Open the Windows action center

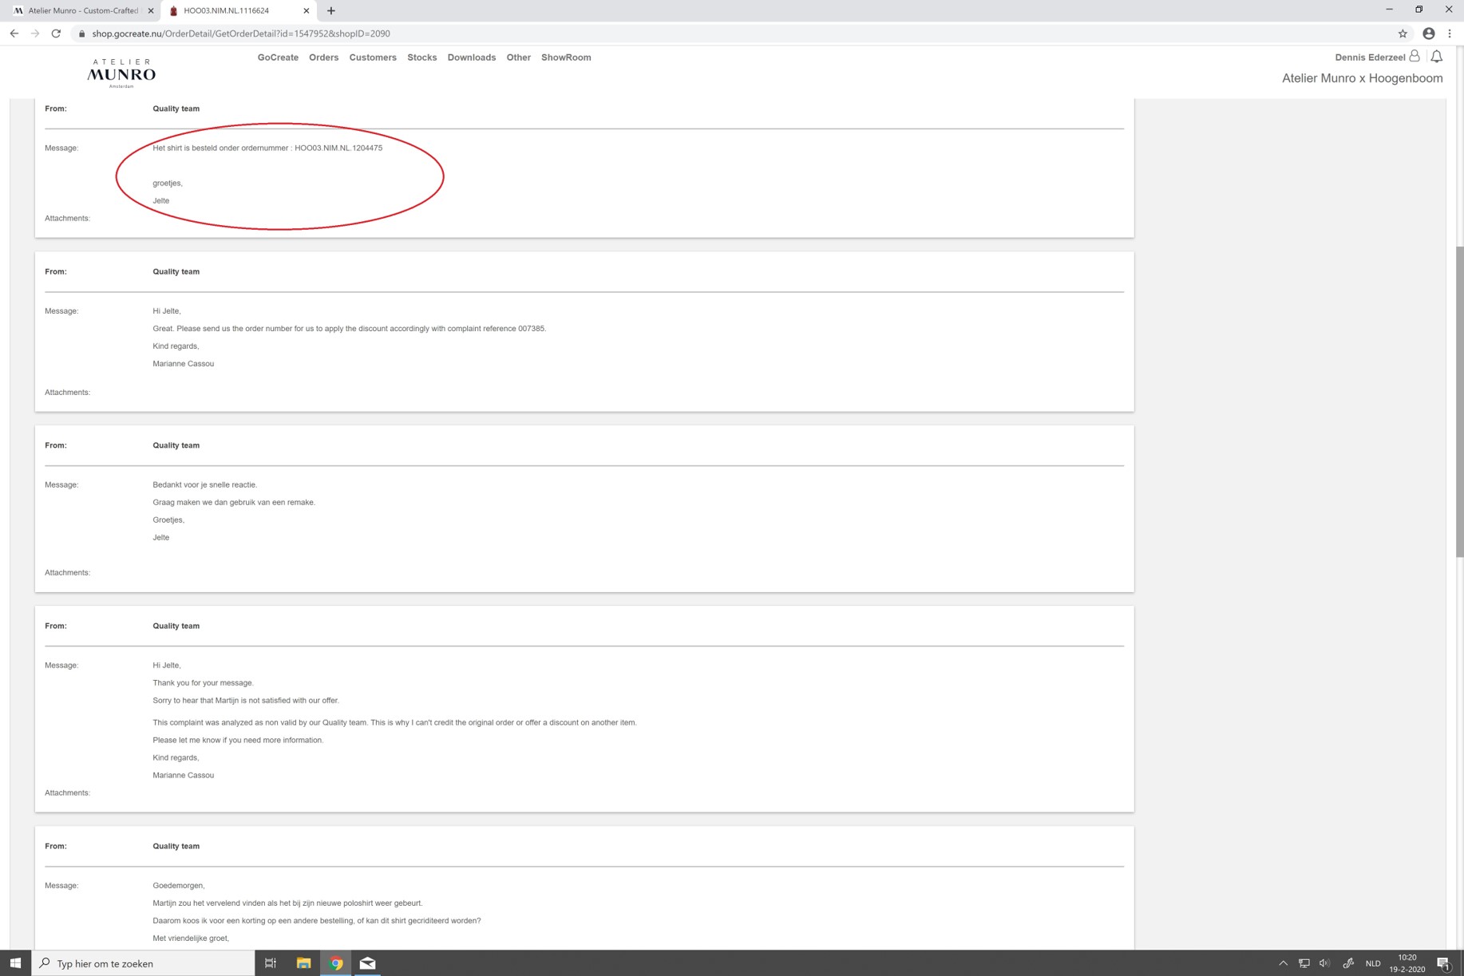[x=1443, y=963]
